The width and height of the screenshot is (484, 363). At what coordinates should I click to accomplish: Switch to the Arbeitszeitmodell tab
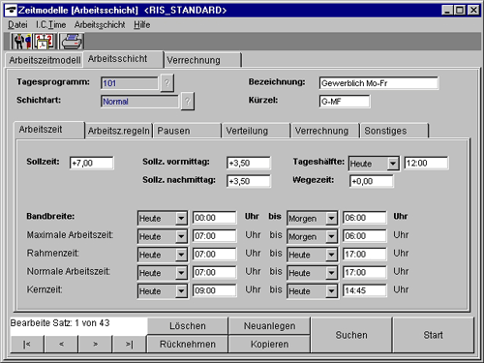(45, 60)
